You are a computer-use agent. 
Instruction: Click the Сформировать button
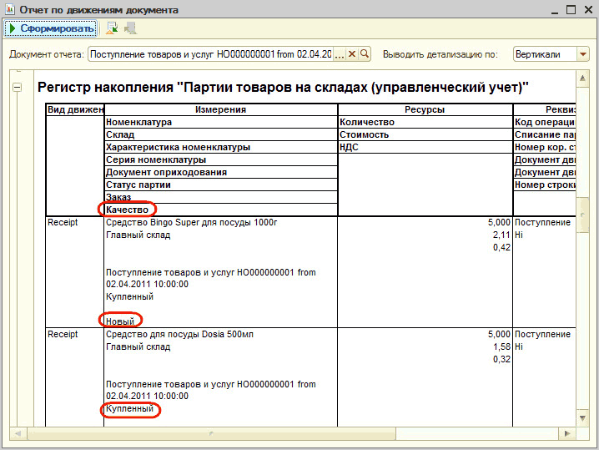(x=50, y=28)
